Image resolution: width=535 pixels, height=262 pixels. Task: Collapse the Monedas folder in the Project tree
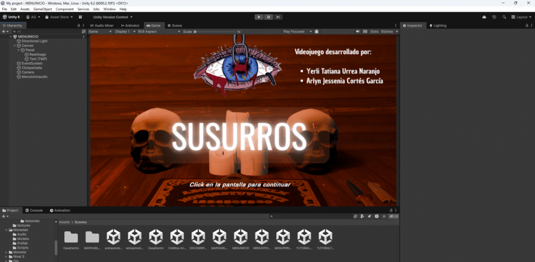[6, 230]
